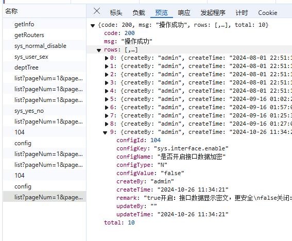Click the code: 200 line
Screen dimensions: 292x241
[119, 33]
